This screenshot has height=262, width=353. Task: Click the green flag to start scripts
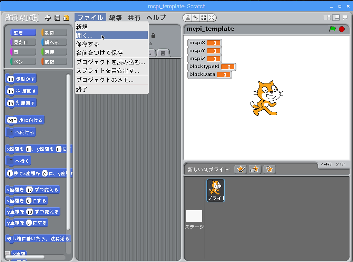tap(332, 29)
